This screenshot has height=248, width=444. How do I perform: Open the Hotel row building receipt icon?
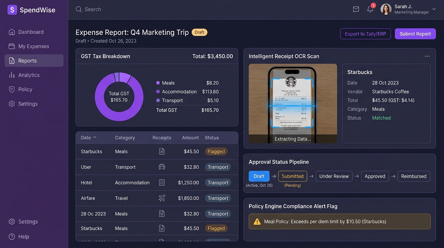pos(162,182)
